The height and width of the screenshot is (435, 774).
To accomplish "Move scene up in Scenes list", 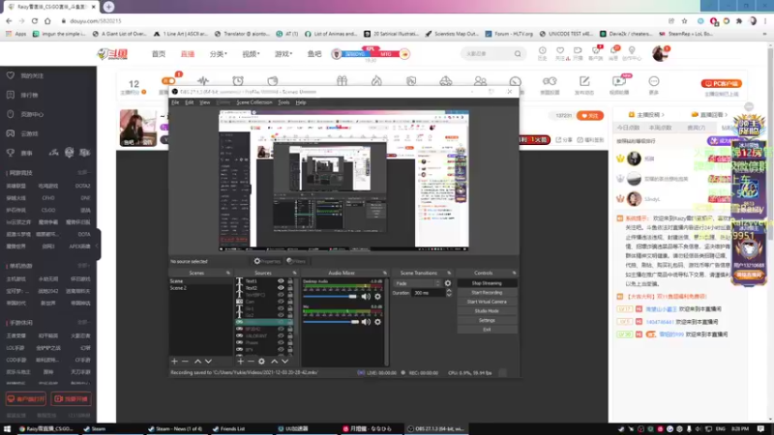I will tap(197, 362).
